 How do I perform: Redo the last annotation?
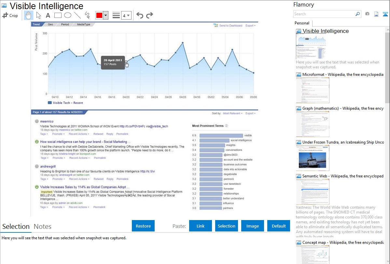(149, 15)
